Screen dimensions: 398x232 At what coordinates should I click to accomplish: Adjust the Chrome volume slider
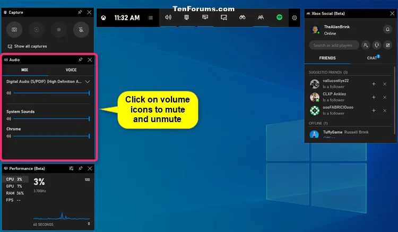pos(52,136)
